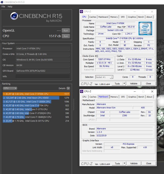Click the empty Info field in Your System
This screenshot has height=174, width=164.
[43, 76]
